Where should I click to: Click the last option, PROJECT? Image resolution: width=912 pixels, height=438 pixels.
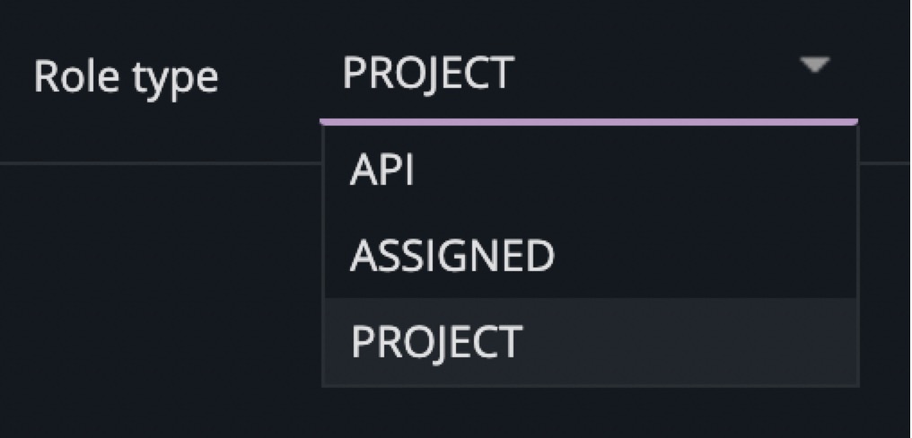[x=436, y=342]
